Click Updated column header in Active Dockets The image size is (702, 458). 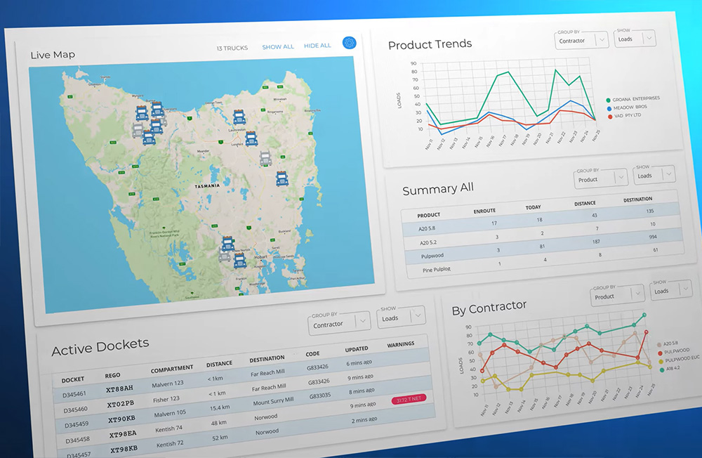point(357,350)
